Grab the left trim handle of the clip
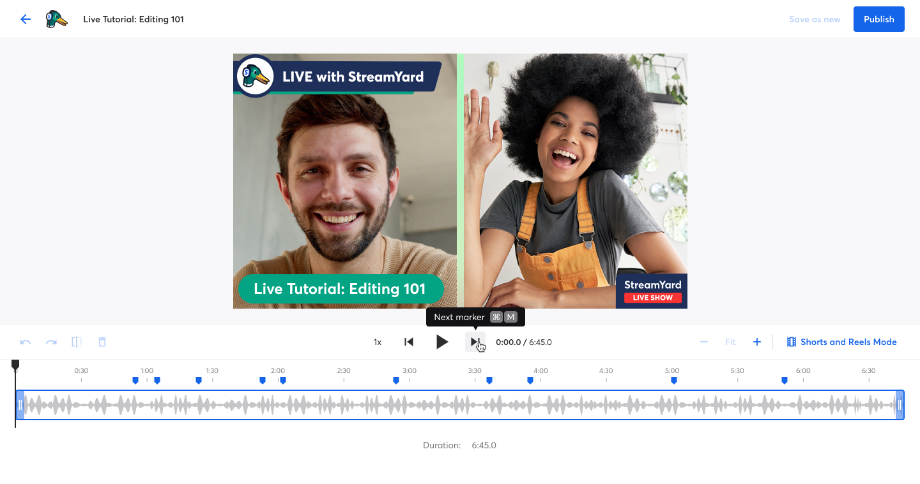Viewport: 920px width, 484px height. (20, 405)
